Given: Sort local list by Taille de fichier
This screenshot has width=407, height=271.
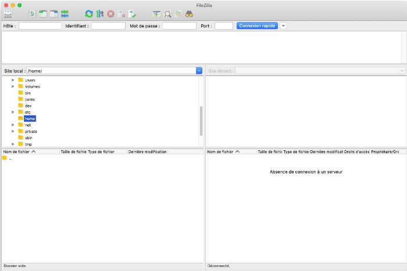Looking at the screenshot, I should (x=73, y=151).
